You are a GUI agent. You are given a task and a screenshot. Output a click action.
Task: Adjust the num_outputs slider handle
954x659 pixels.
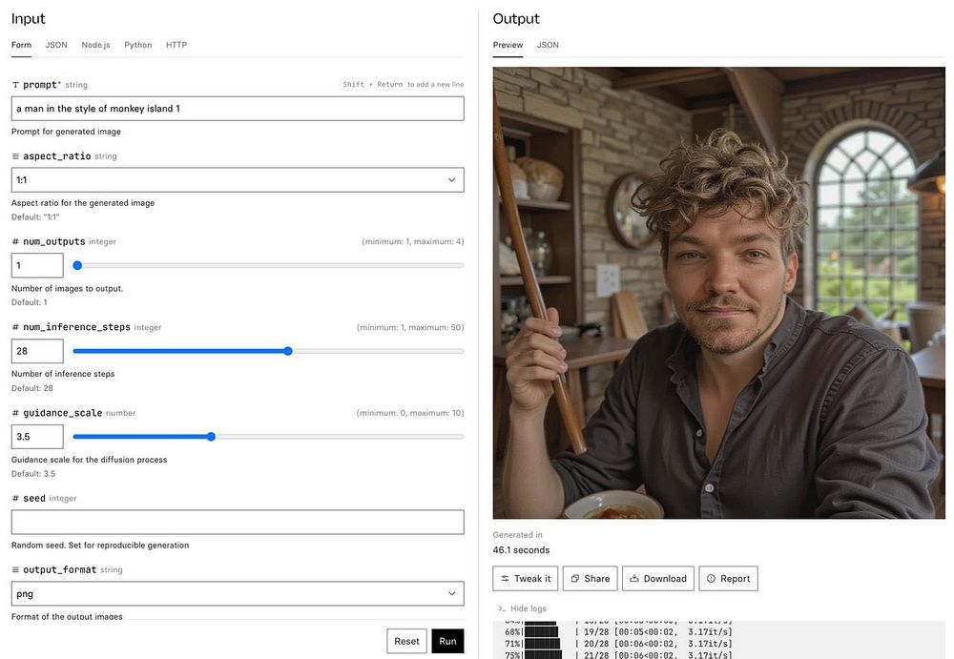point(77,265)
